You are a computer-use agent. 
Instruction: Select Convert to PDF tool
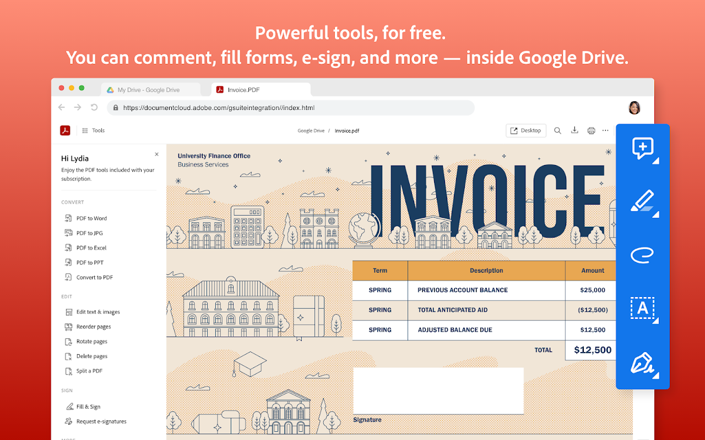click(x=89, y=278)
